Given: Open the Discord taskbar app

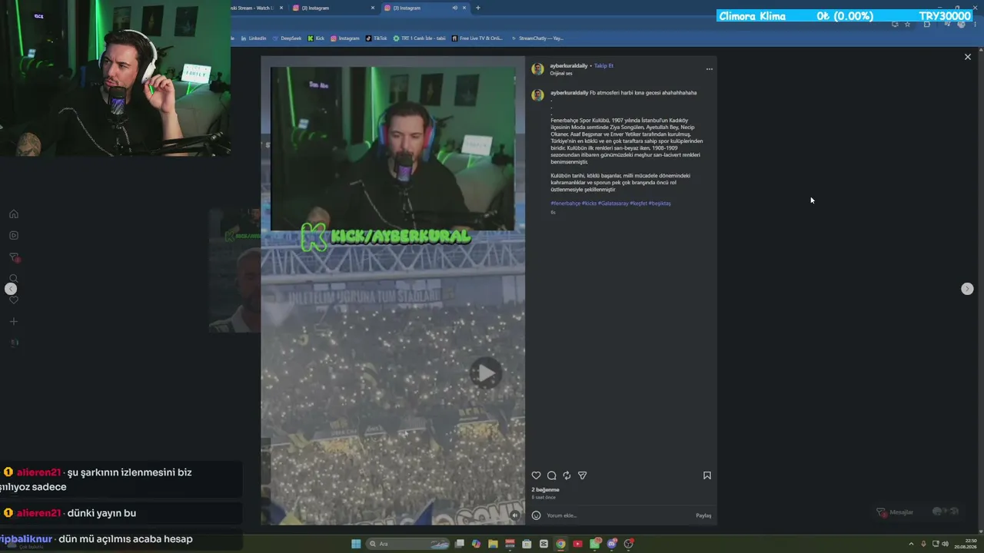Looking at the screenshot, I should point(612,544).
